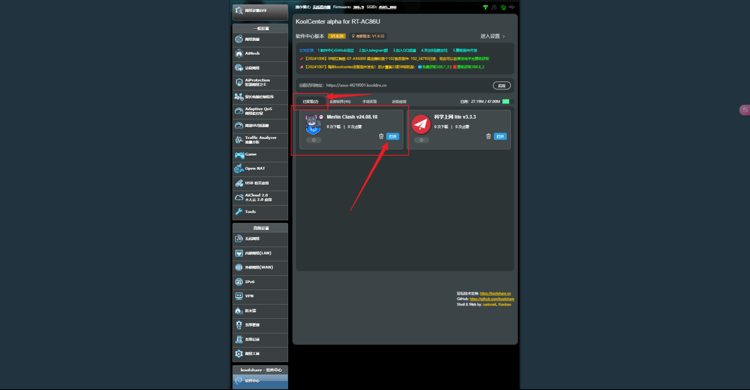Open 网络工具 network tools
750x390 pixels.
click(260, 354)
